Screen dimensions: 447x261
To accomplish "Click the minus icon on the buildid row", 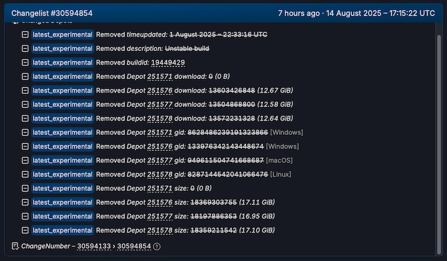I will click(25, 63).
